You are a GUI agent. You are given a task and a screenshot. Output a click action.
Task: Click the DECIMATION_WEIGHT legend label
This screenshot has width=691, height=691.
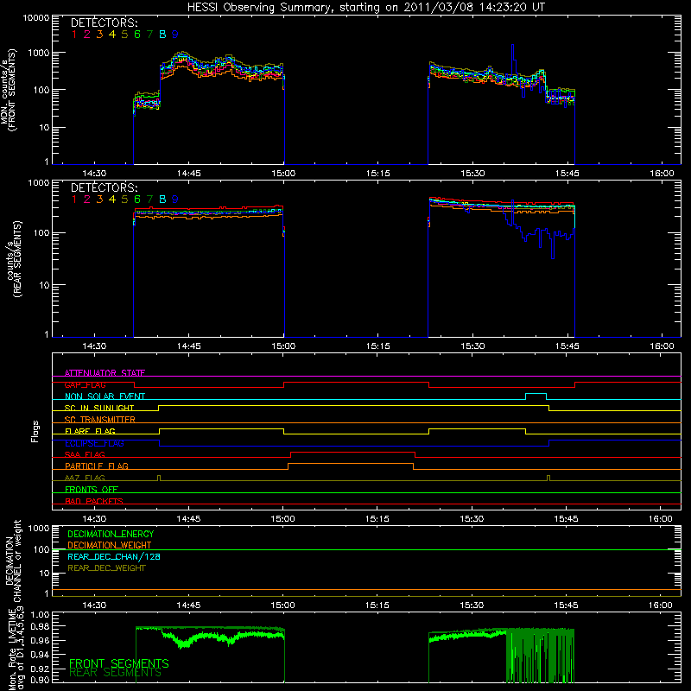click(x=110, y=545)
